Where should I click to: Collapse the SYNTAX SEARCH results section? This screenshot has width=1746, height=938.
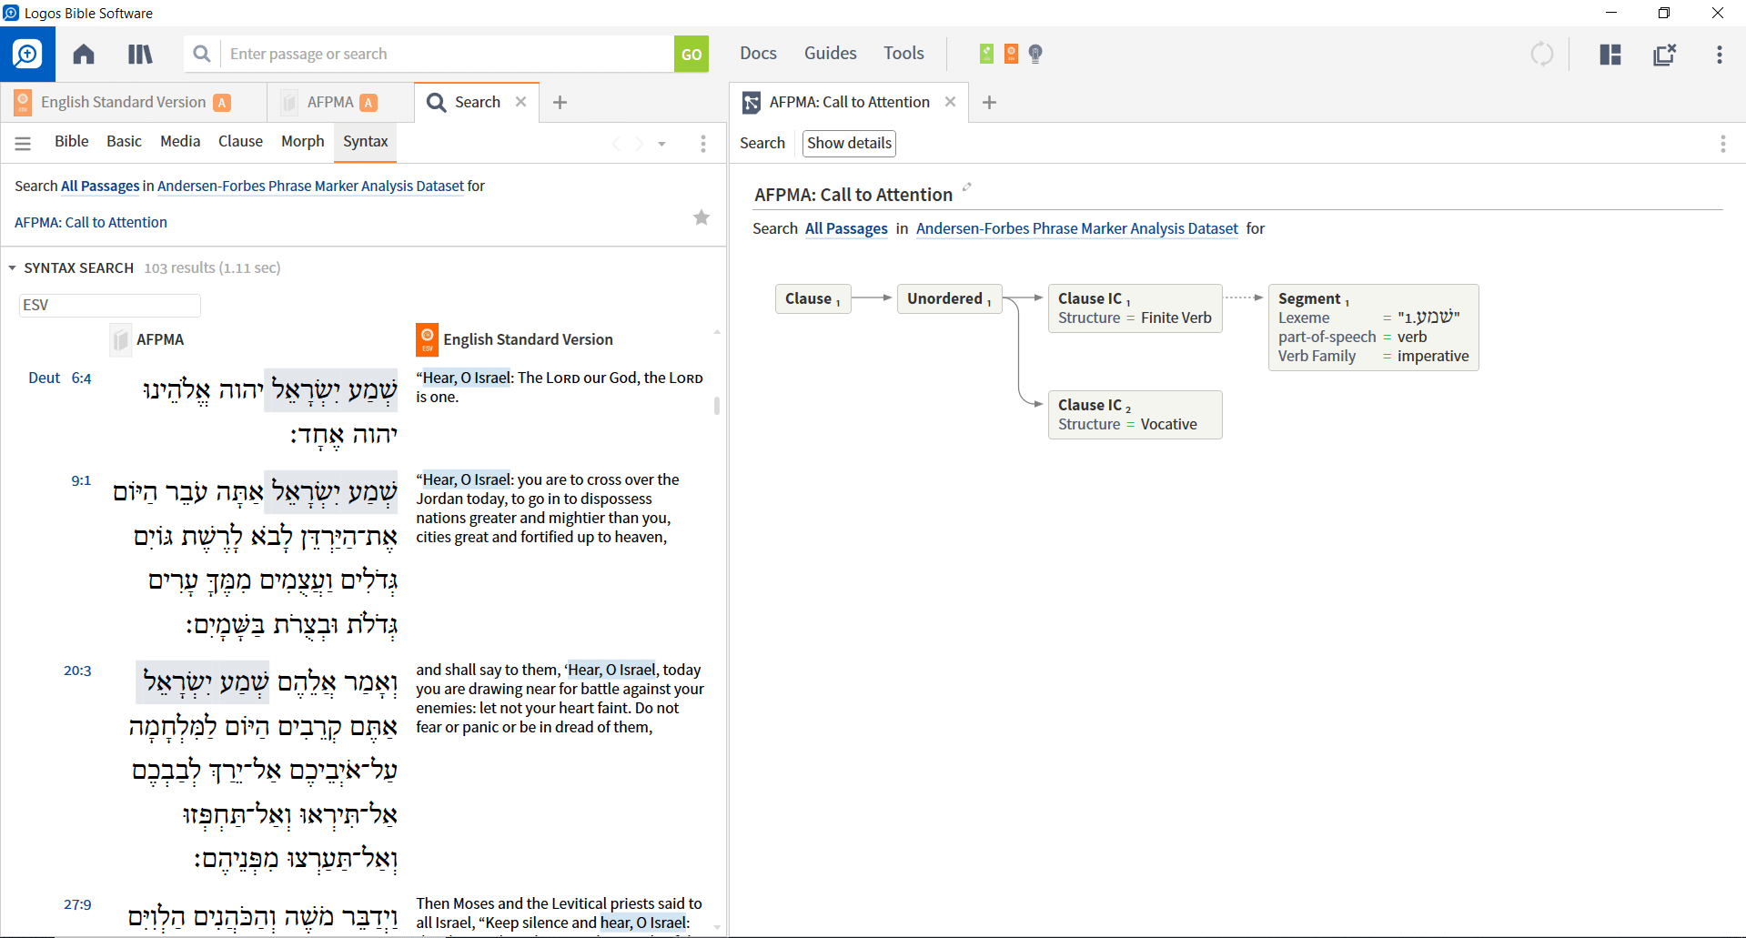(12, 268)
